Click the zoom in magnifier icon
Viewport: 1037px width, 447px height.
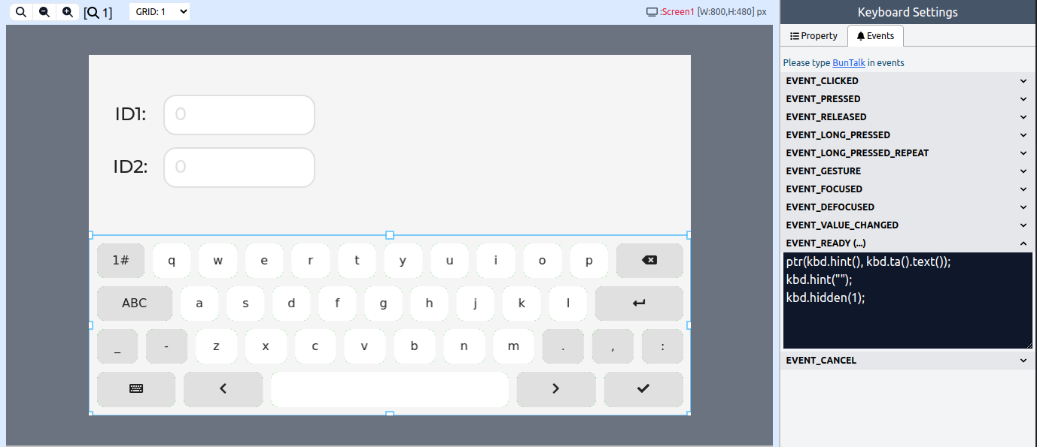(68, 12)
